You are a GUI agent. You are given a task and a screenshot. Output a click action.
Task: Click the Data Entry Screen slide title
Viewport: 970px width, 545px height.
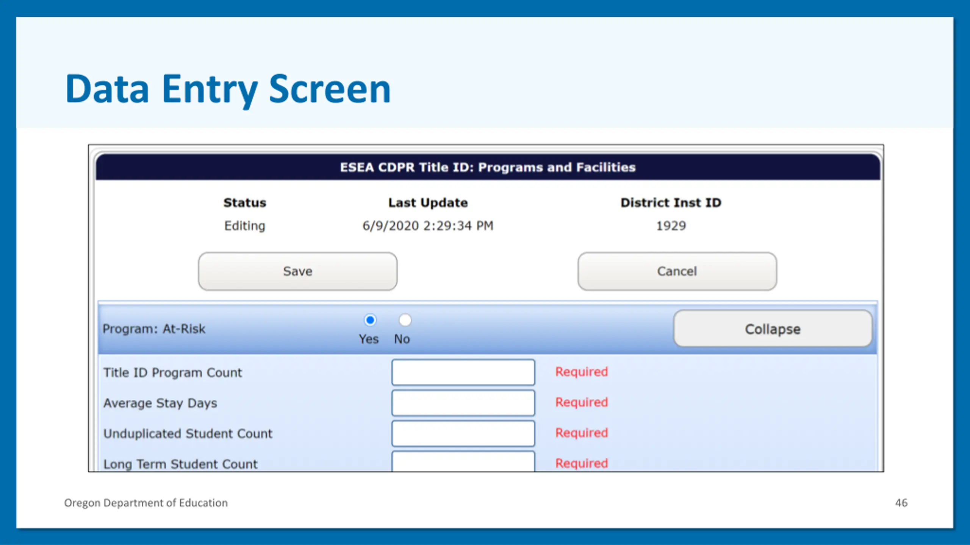point(228,89)
